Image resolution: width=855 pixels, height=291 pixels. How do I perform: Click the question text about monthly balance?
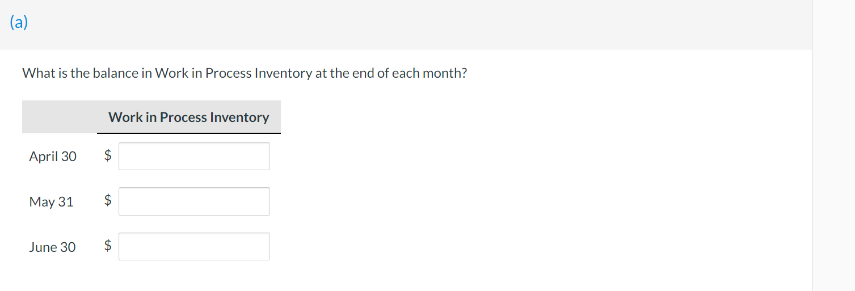[245, 73]
